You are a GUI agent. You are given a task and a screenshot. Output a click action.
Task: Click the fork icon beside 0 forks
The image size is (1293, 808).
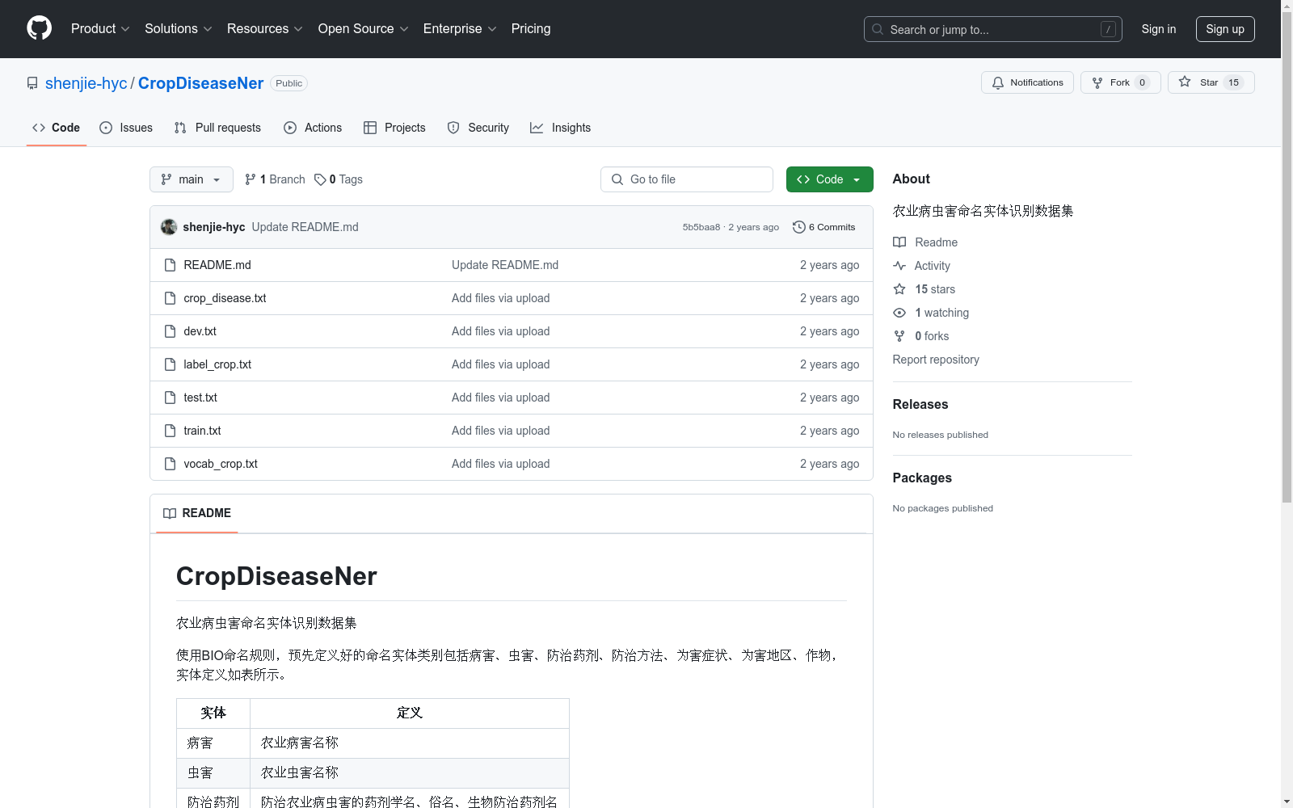pos(899,336)
